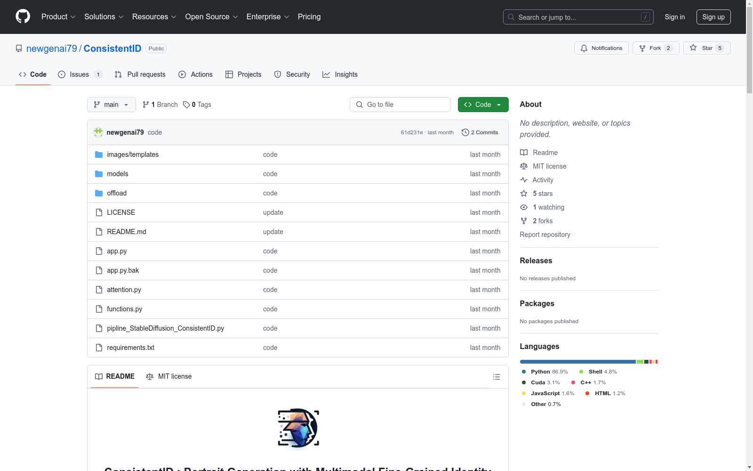
Task: Click the repository icon beside newgenai79
Action: click(x=19, y=49)
